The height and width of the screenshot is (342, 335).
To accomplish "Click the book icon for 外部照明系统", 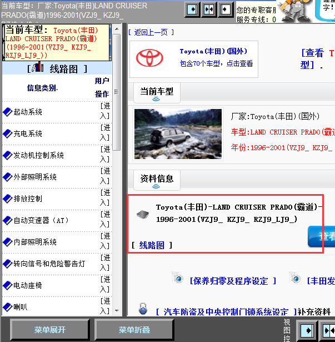I will (7, 177).
